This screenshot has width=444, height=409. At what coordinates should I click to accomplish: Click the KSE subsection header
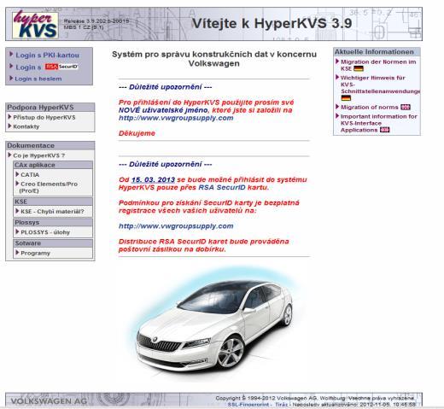click(x=53, y=202)
